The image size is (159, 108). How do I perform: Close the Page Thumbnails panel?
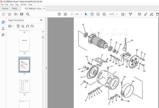(41, 20)
